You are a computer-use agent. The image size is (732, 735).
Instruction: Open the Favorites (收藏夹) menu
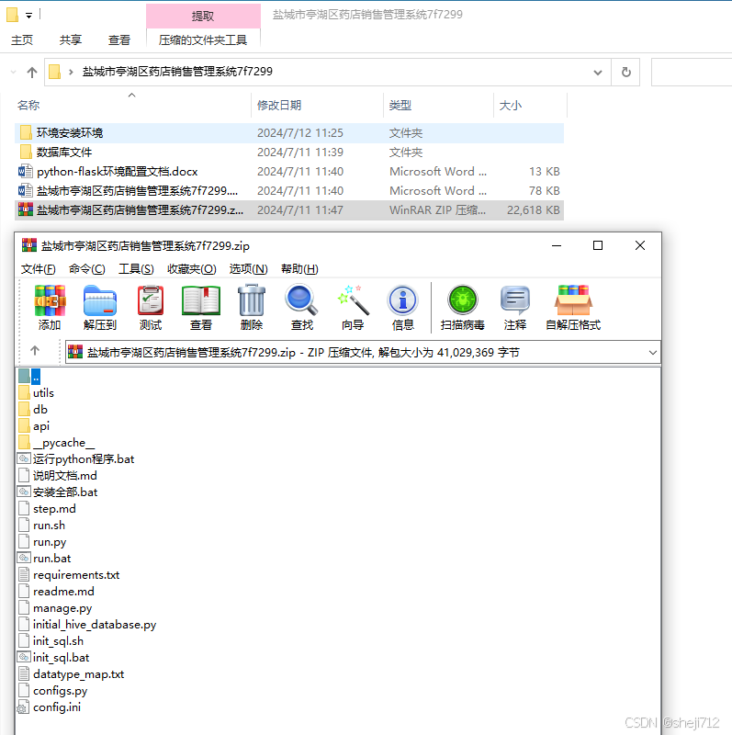tap(192, 269)
